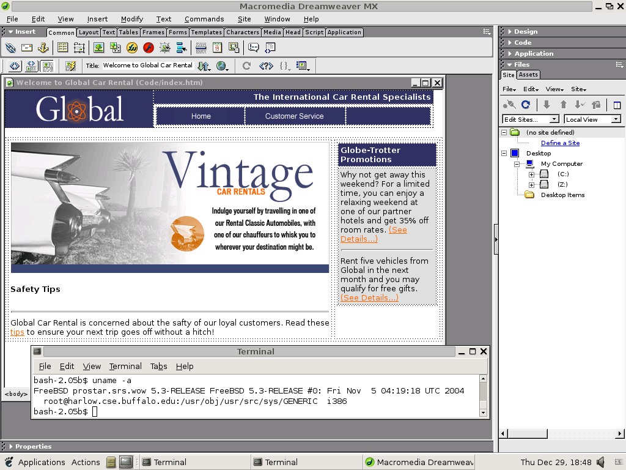The image size is (626, 470).
Task: Insert an Image Placeholder
Action: pyautogui.click(x=116, y=48)
